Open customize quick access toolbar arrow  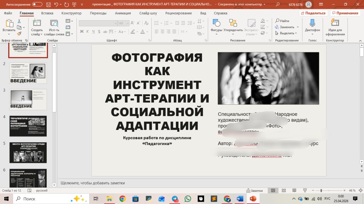point(82,5)
